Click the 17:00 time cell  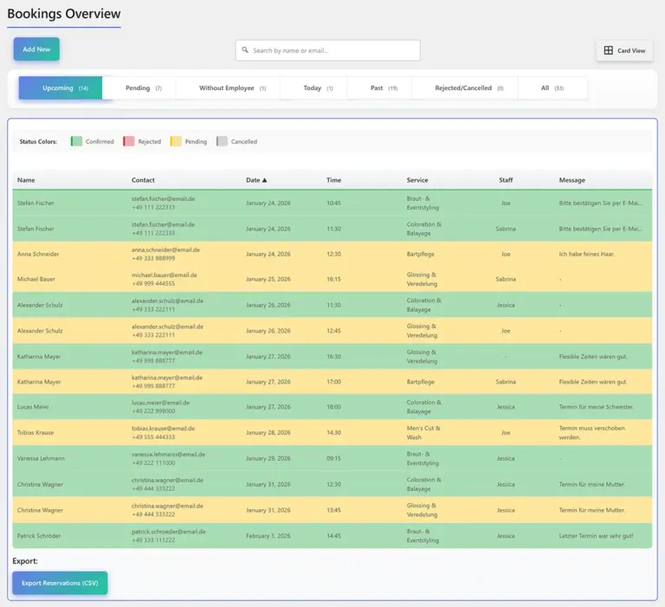pos(333,382)
